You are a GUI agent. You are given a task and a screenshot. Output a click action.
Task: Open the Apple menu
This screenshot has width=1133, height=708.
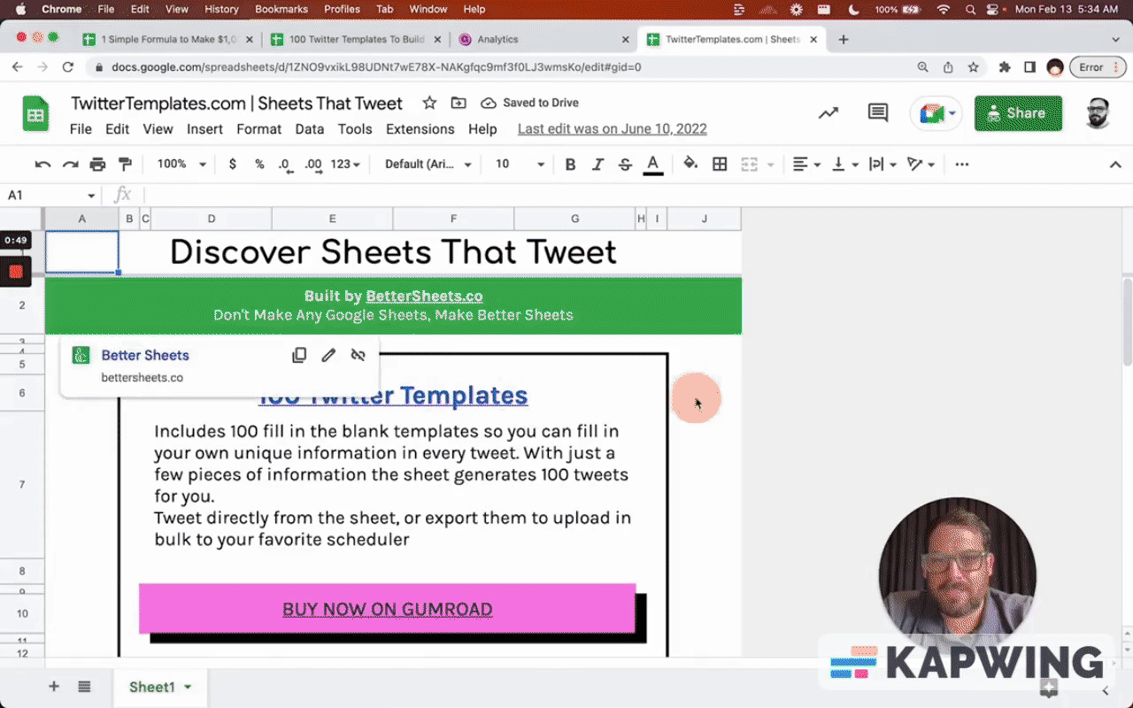tap(19, 10)
